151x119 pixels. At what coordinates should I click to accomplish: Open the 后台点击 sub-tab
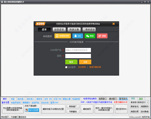[x=45, y=103]
